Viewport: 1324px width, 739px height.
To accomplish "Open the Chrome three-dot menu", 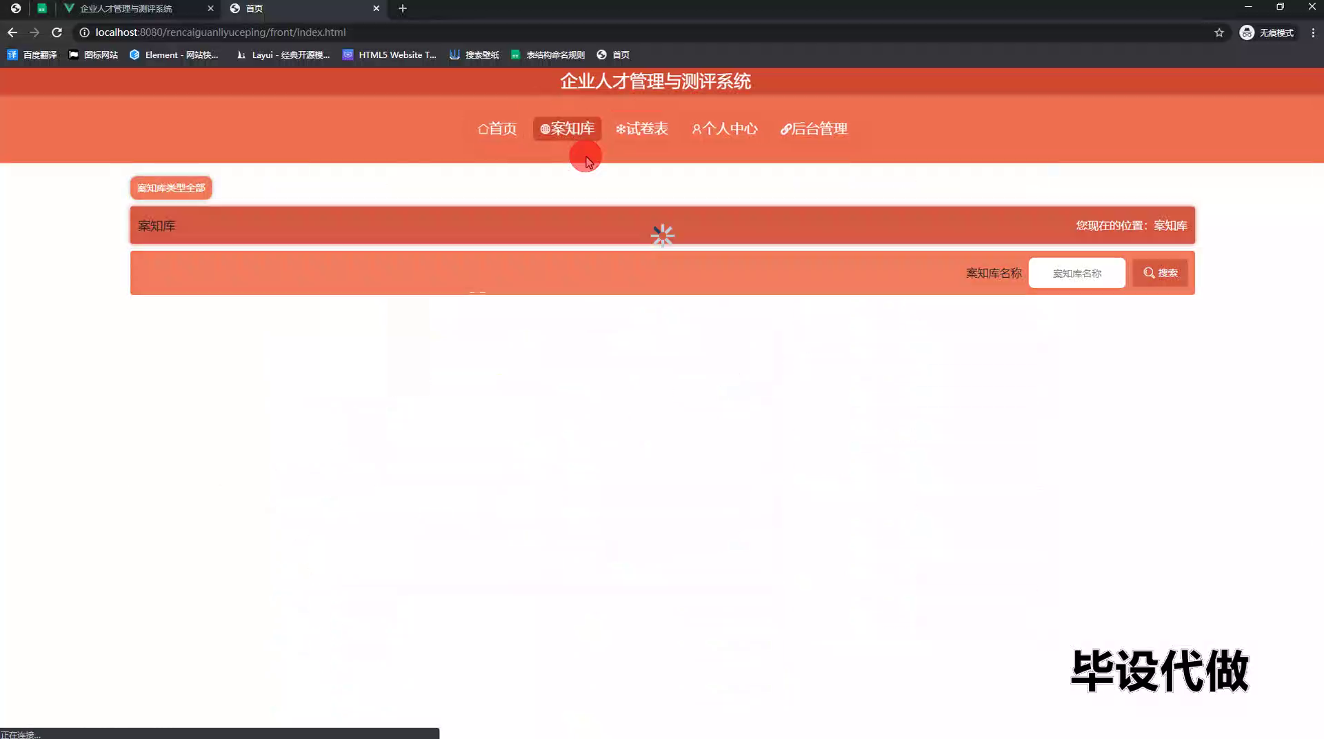I will (x=1313, y=32).
